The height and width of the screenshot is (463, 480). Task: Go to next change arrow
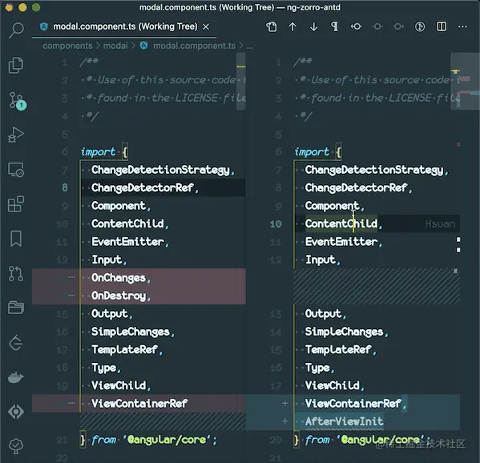tap(314, 26)
